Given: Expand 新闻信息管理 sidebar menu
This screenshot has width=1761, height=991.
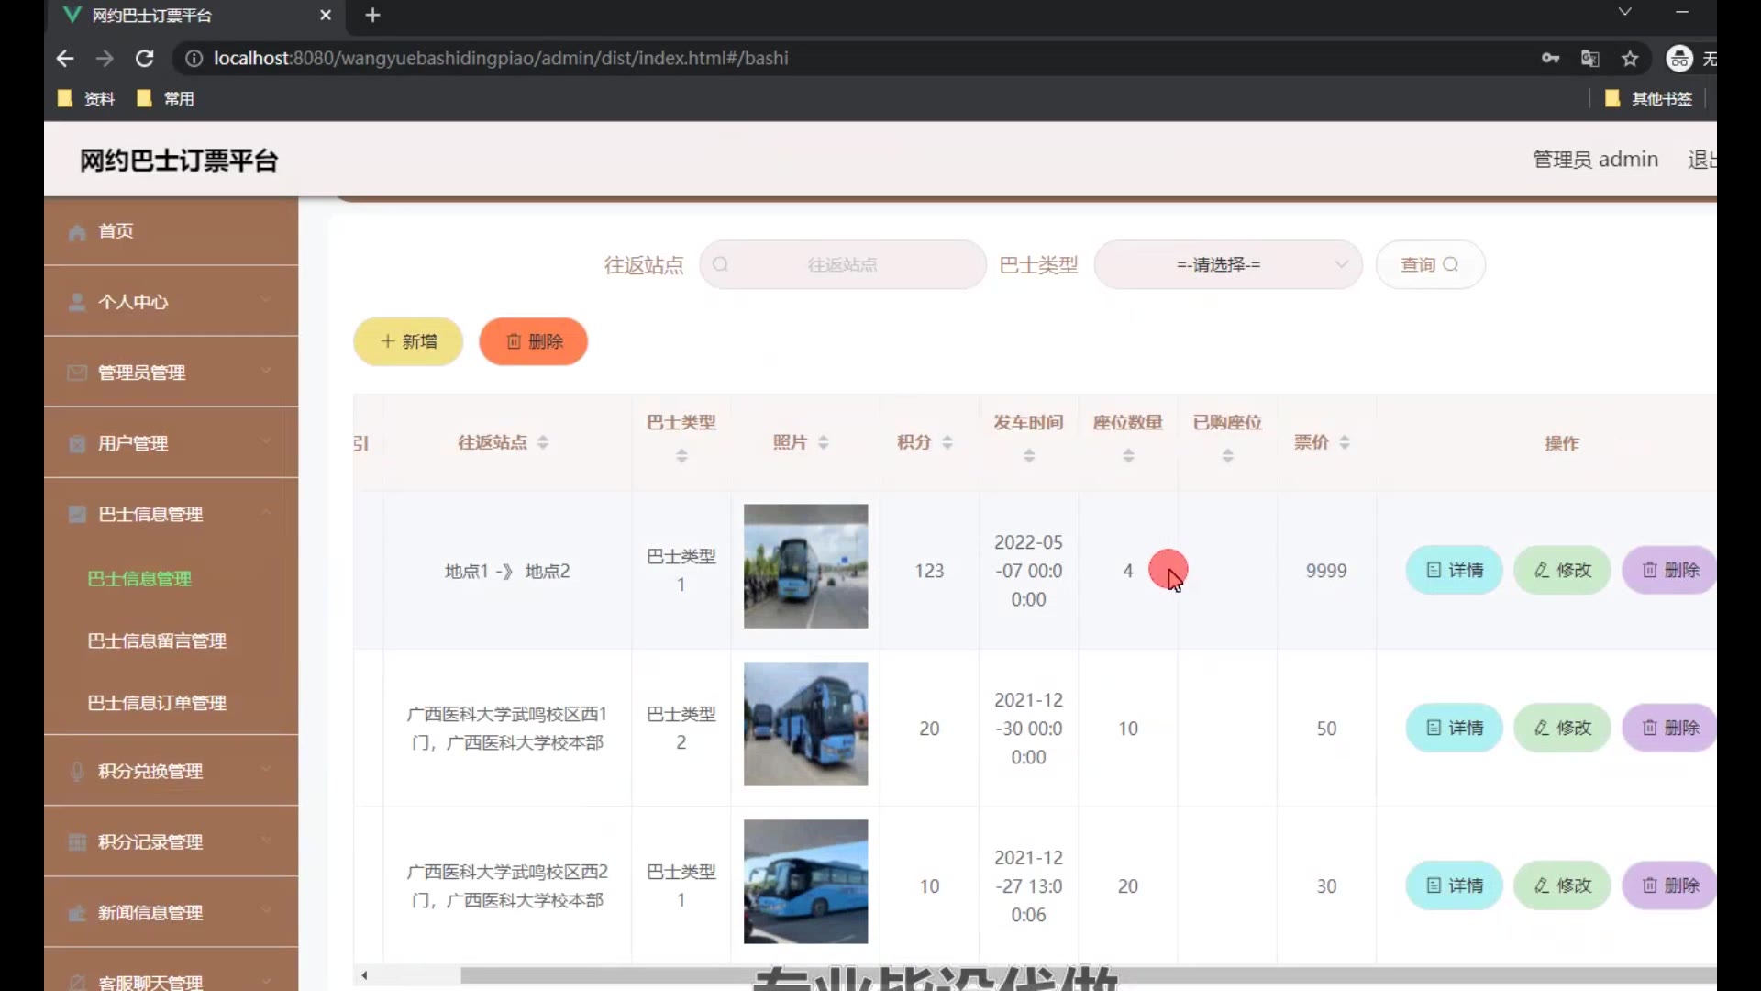Looking at the screenshot, I should 171,912.
